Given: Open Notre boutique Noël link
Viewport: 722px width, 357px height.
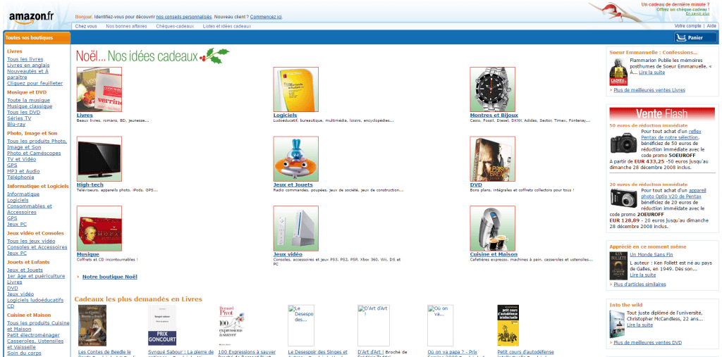Looking at the screenshot, I should (109, 277).
